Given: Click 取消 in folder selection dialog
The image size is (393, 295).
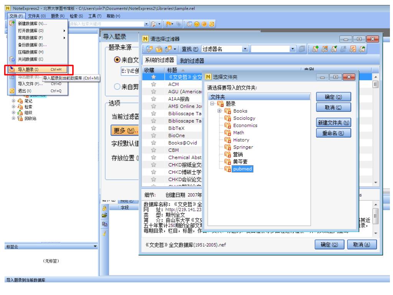Looking at the screenshot, I should (x=334, y=108).
